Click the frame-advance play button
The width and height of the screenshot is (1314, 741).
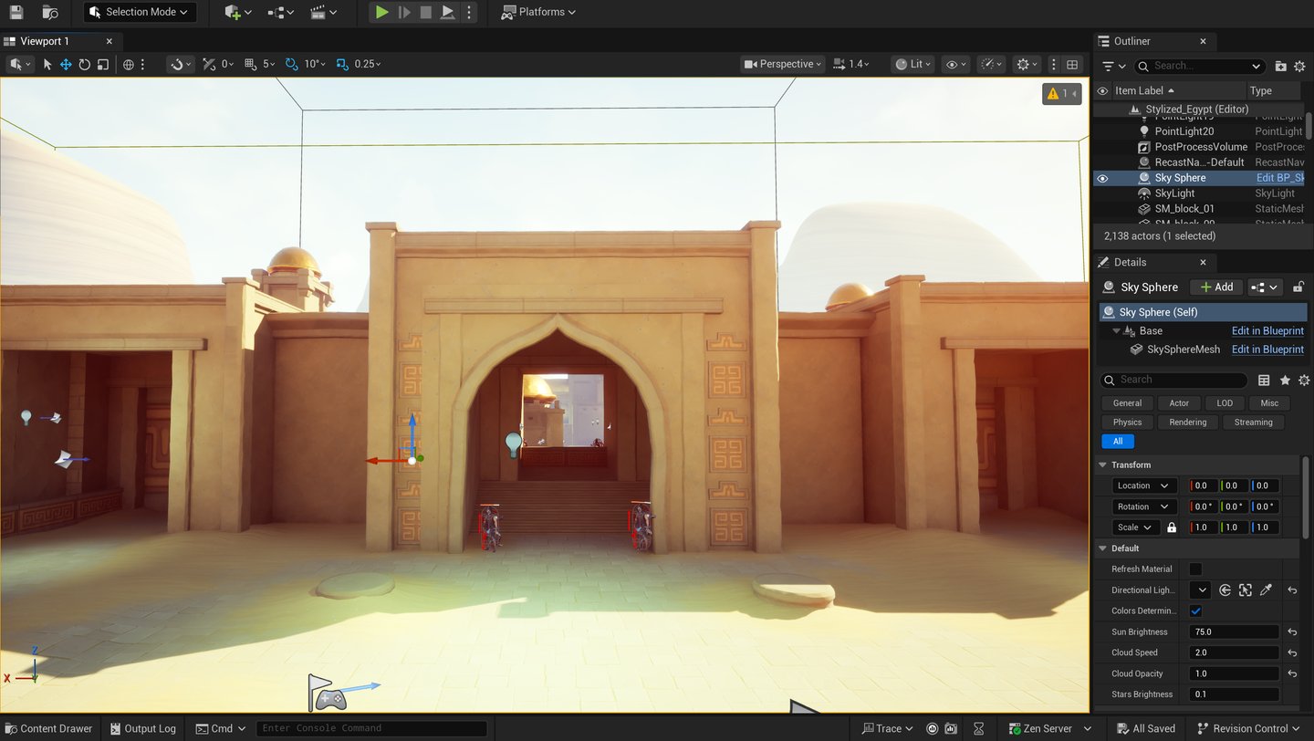[404, 12]
